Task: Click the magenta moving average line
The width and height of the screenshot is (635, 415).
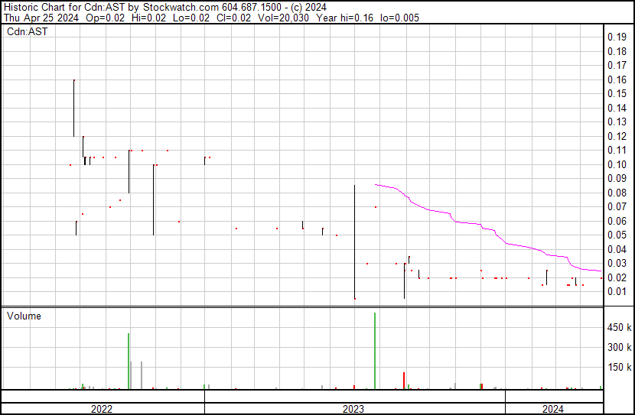Action: click(x=459, y=222)
